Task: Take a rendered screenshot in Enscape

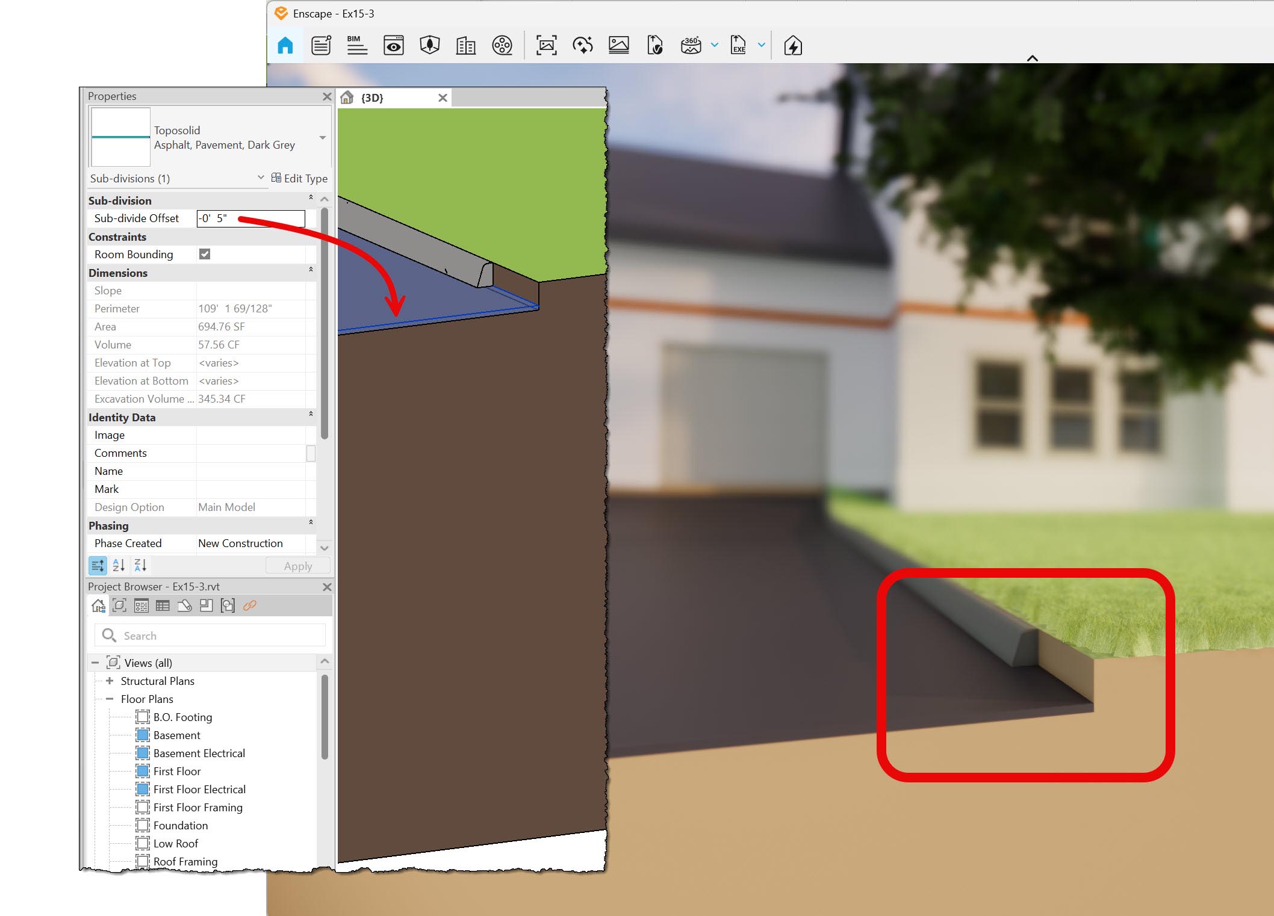Action: click(x=545, y=45)
